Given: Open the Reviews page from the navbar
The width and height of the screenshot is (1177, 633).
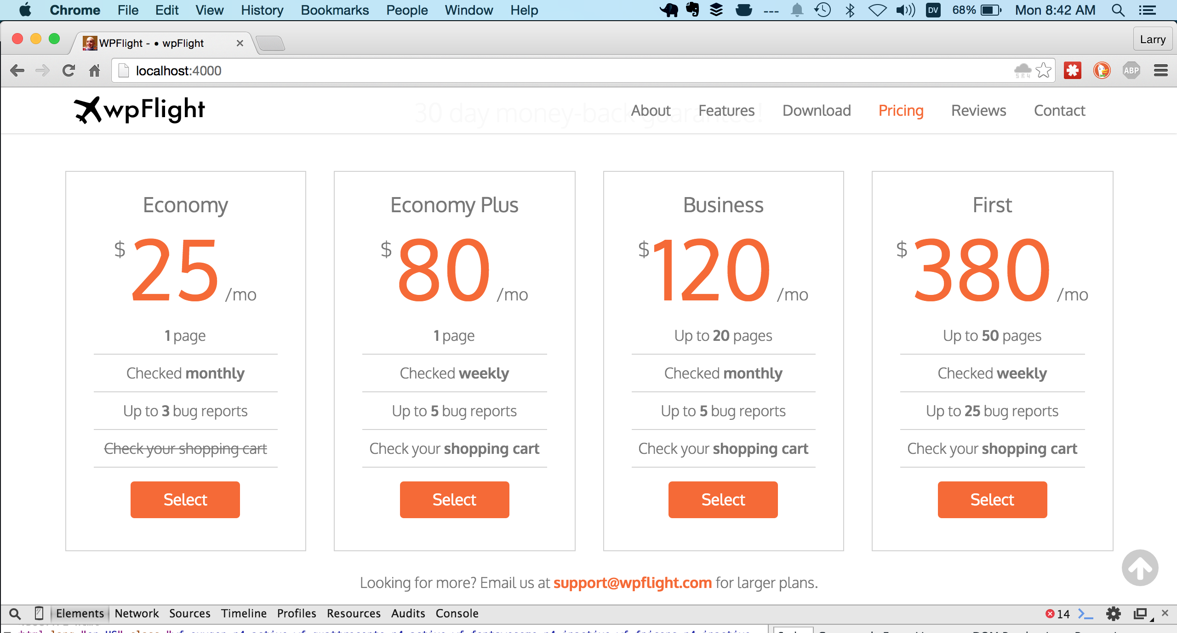Looking at the screenshot, I should click(x=978, y=110).
